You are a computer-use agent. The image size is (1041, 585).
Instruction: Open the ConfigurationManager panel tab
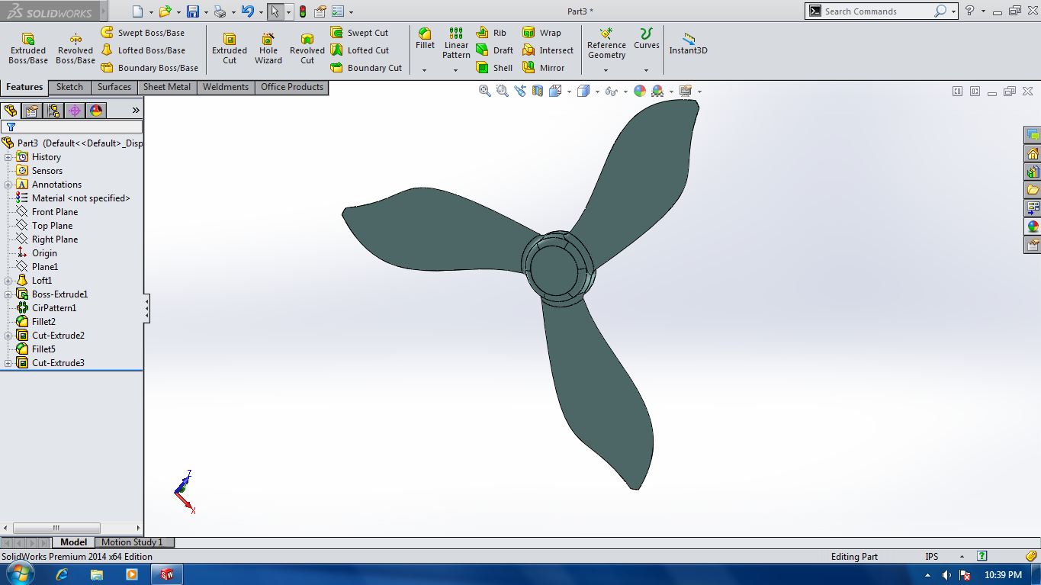tap(53, 111)
